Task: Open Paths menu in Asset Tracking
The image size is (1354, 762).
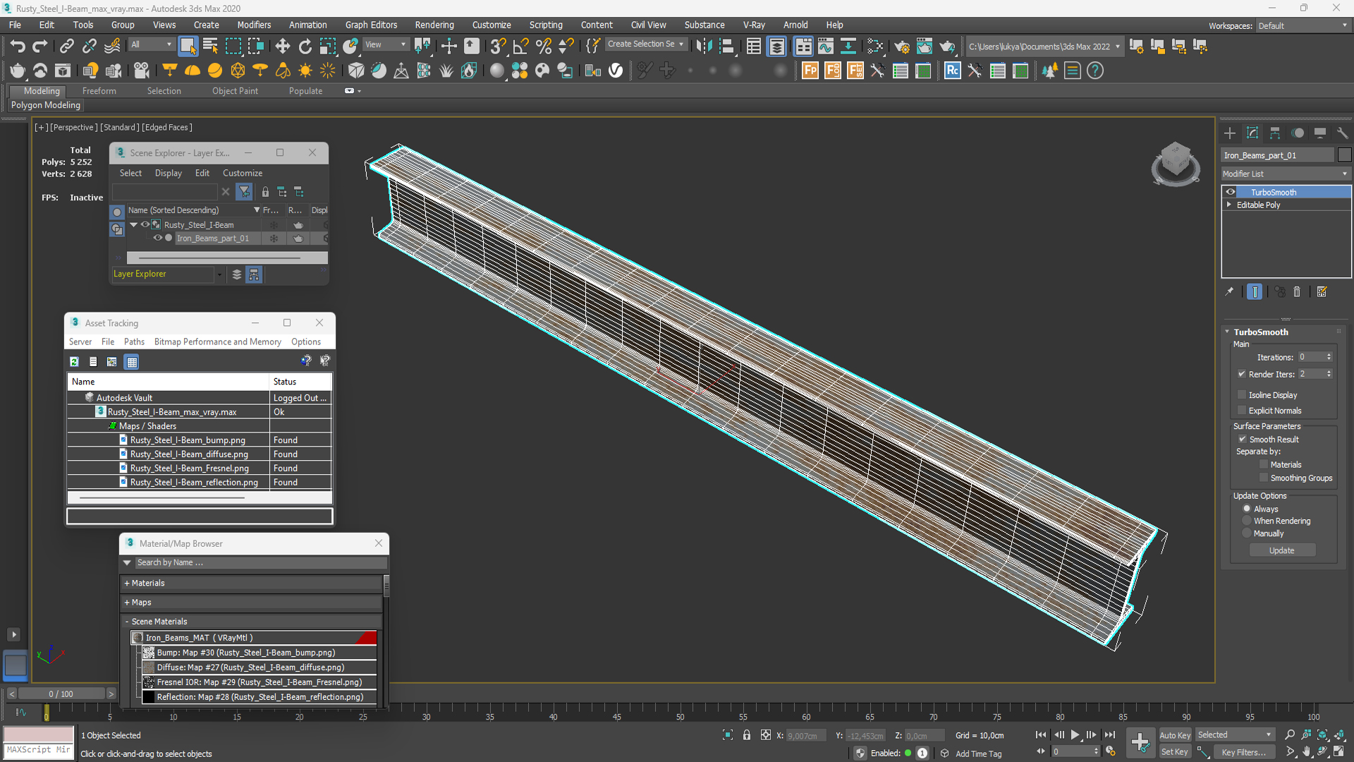Action: click(x=134, y=341)
